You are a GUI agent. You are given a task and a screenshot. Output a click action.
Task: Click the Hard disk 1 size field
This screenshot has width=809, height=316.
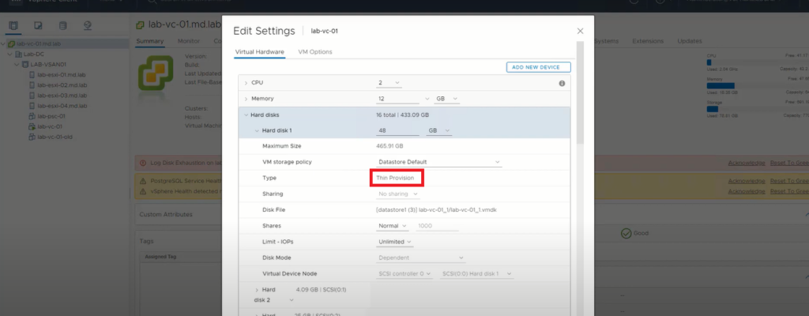398,131
